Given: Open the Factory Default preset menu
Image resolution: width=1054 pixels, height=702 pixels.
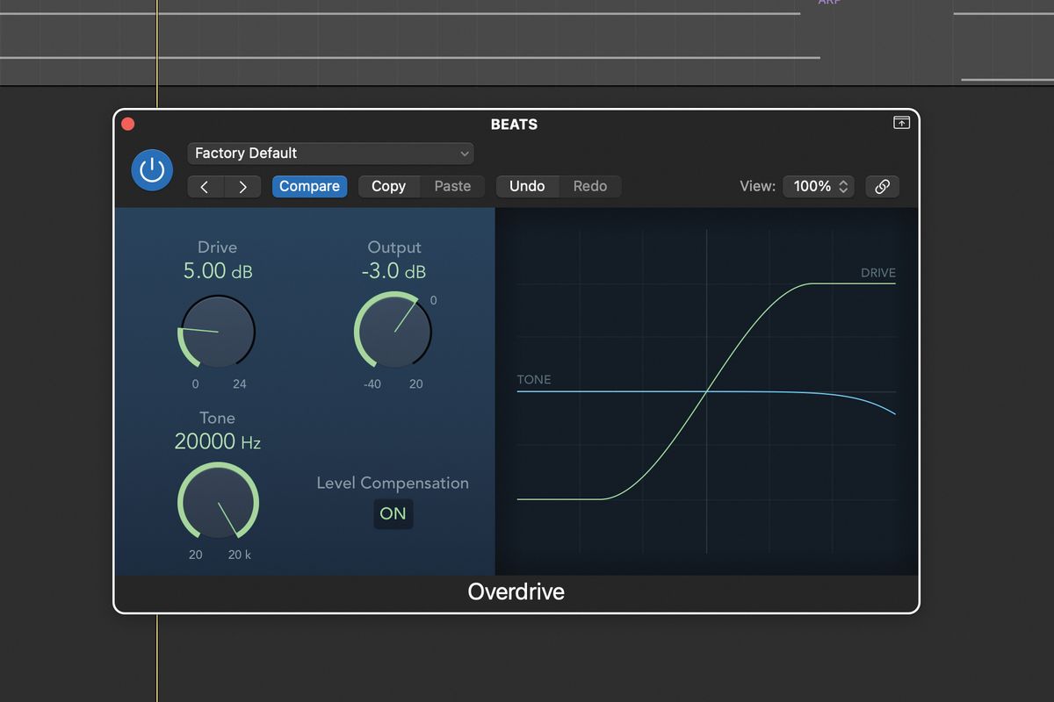Looking at the screenshot, I should [x=330, y=153].
